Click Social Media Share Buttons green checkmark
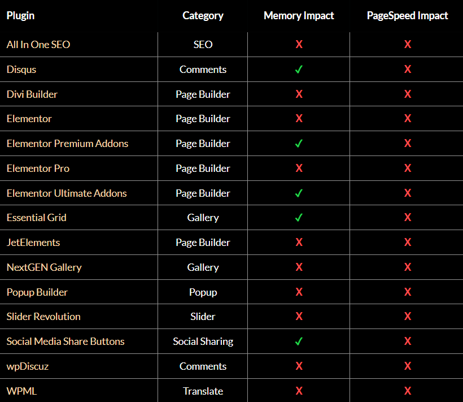 tap(299, 342)
